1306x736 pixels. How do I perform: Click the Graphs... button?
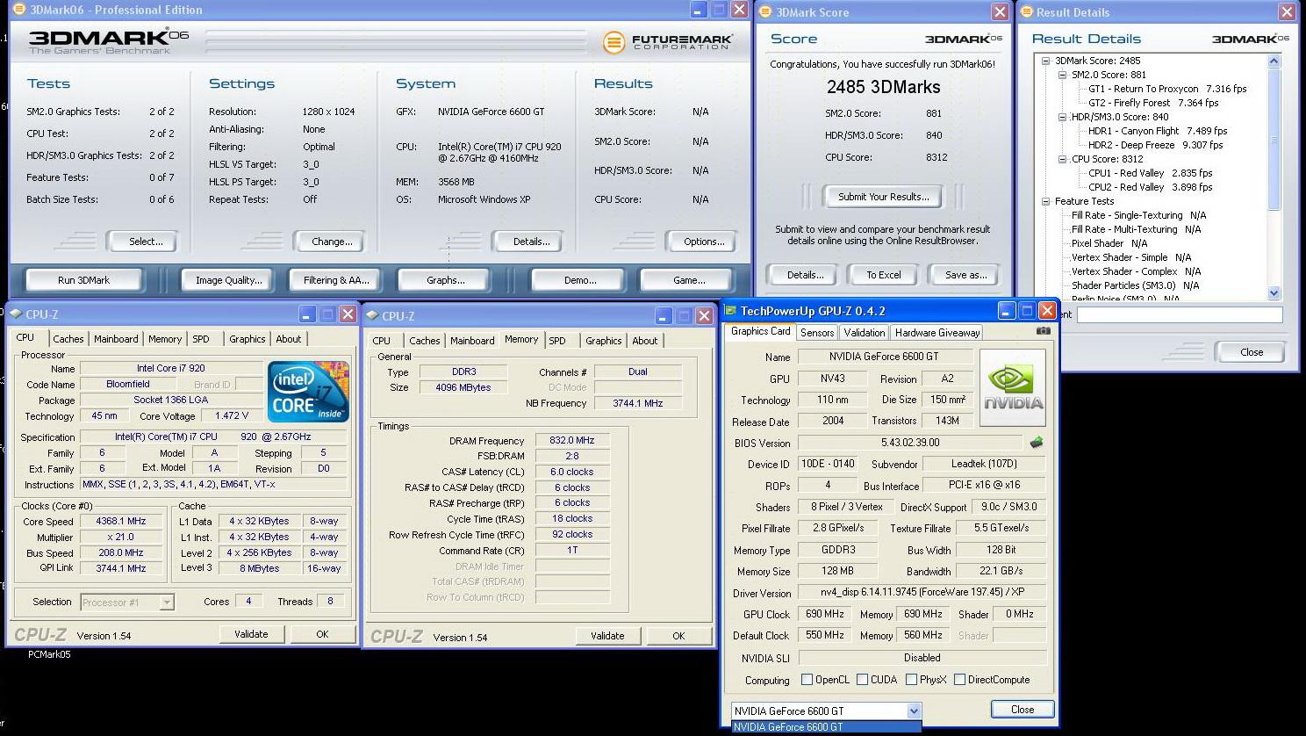(x=445, y=280)
